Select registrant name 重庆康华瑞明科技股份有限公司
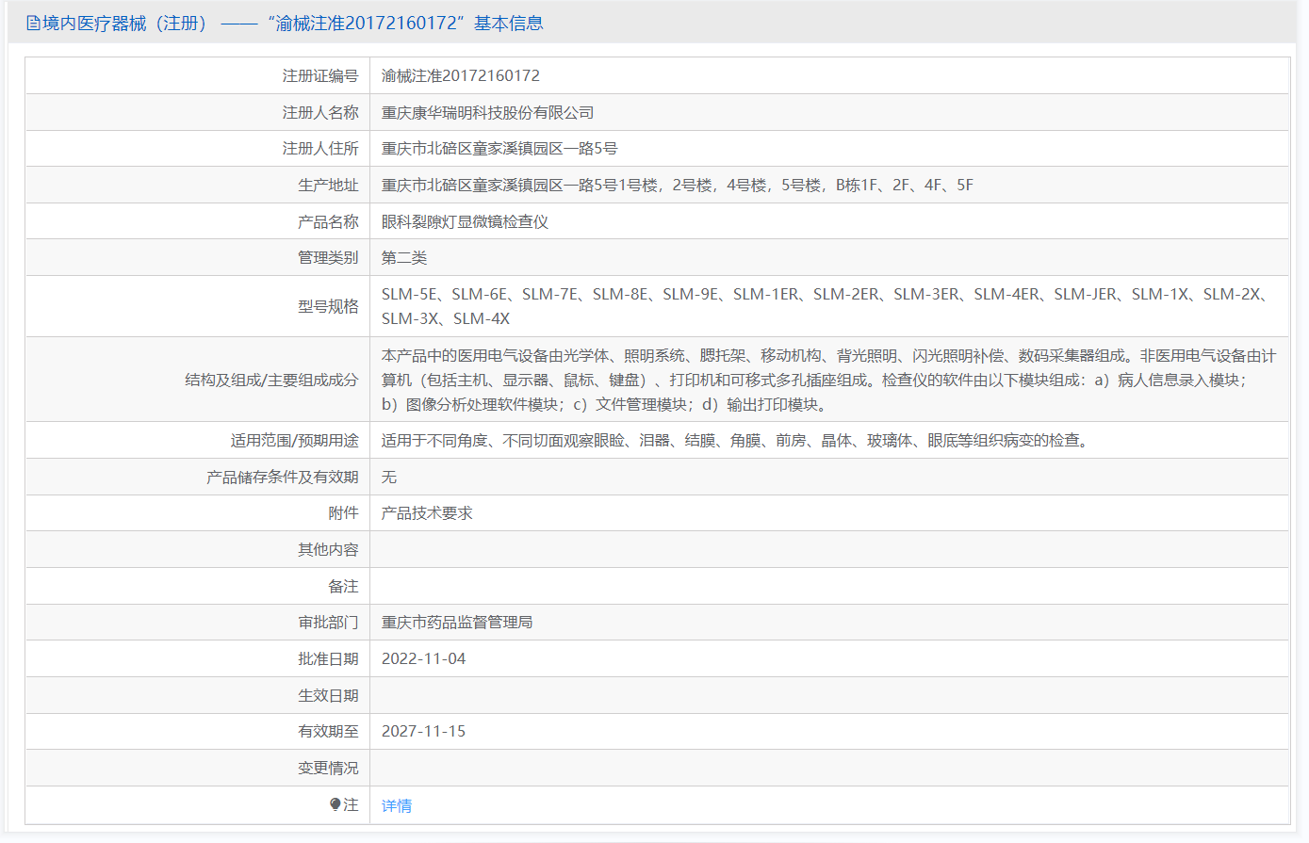 point(487,112)
